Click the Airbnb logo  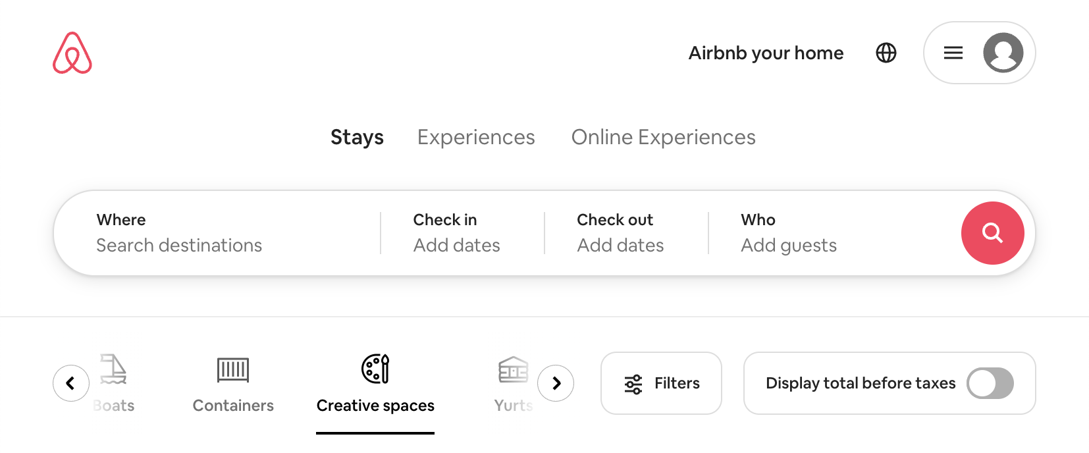[72, 53]
